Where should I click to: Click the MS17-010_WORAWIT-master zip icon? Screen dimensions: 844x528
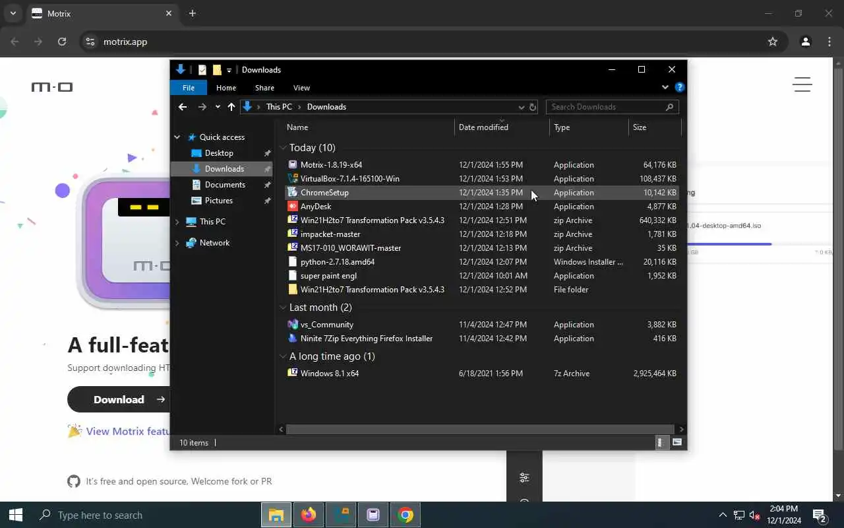(x=293, y=248)
